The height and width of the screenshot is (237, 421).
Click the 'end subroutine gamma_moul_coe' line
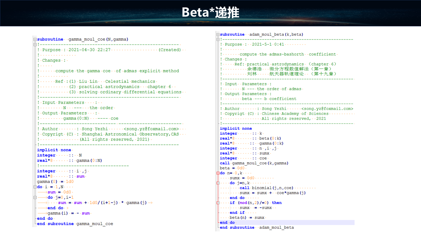pyautogui.click(x=75, y=224)
